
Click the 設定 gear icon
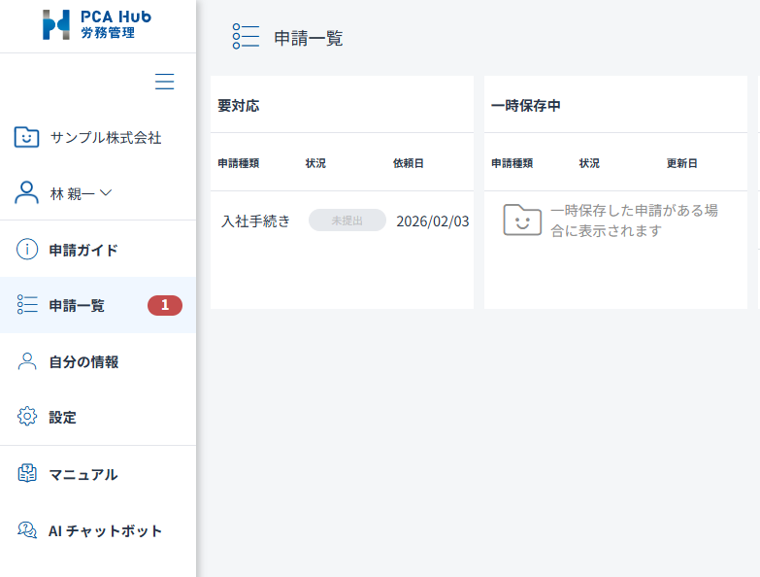27,417
